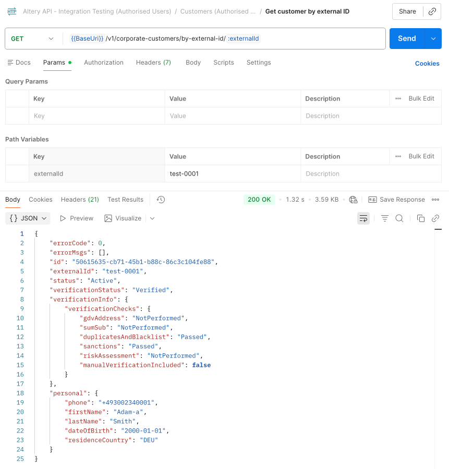Screen dimensions: 449x469
Task: Open Visualize view of response
Action: (123, 218)
